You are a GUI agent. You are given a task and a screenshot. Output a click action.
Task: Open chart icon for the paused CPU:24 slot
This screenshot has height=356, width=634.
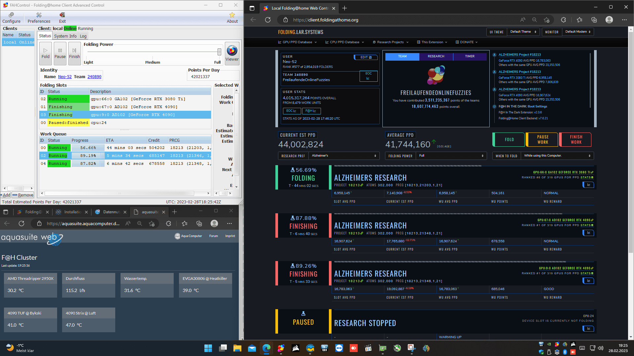(x=588, y=329)
